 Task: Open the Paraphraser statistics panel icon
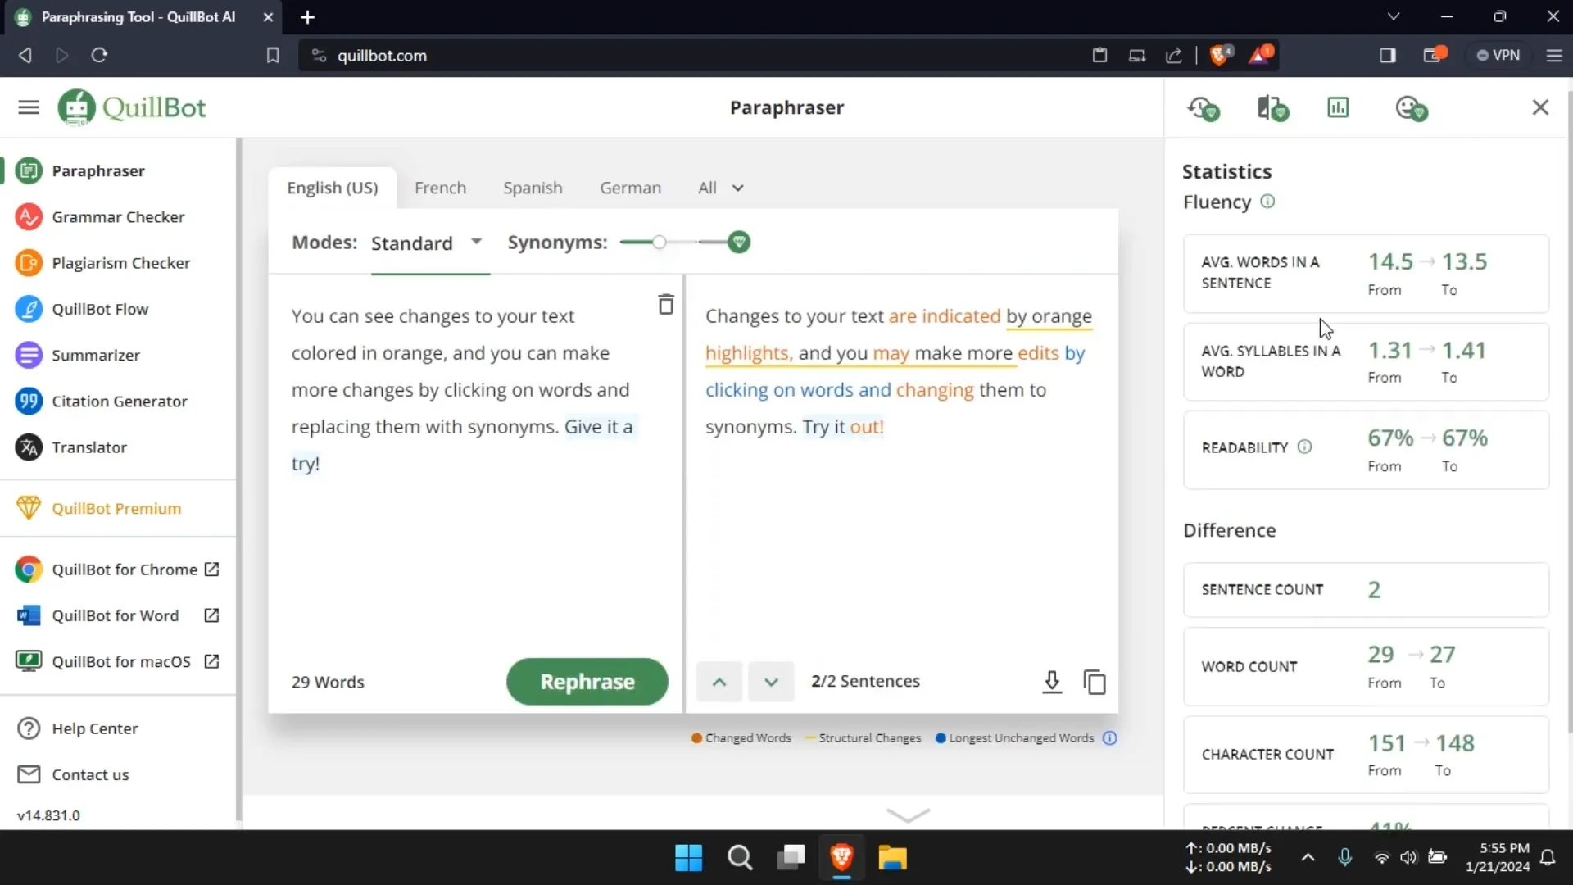[x=1340, y=107]
